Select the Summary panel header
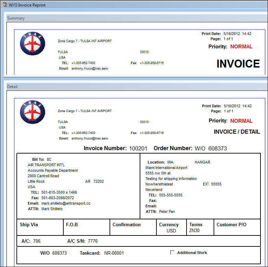The image size is (268, 267). (137, 18)
